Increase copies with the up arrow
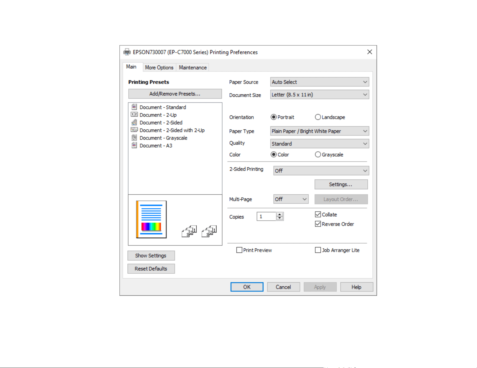The height and width of the screenshot is (368, 477). tap(280, 215)
